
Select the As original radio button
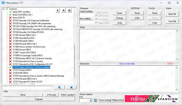pos(97,19)
